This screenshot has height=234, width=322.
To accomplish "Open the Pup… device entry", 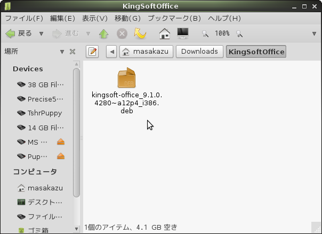I will 32,156.
